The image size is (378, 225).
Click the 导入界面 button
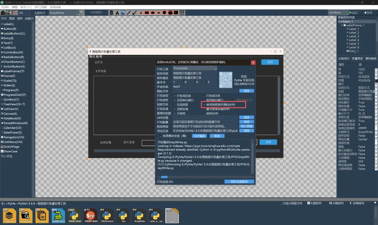[x=247, y=126]
